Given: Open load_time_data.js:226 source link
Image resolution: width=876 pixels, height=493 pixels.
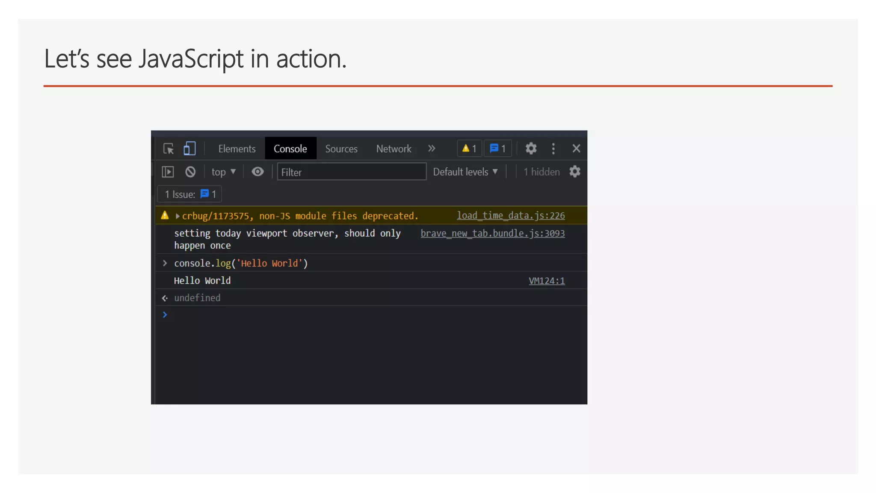Looking at the screenshot, I should tap(511, 216).
